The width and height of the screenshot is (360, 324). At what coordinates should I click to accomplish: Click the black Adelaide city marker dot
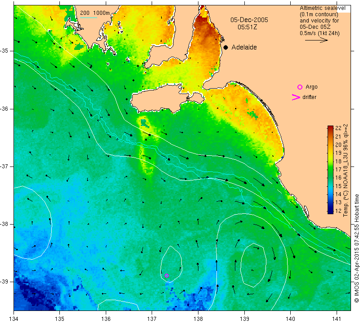click(x=226, y=47)
